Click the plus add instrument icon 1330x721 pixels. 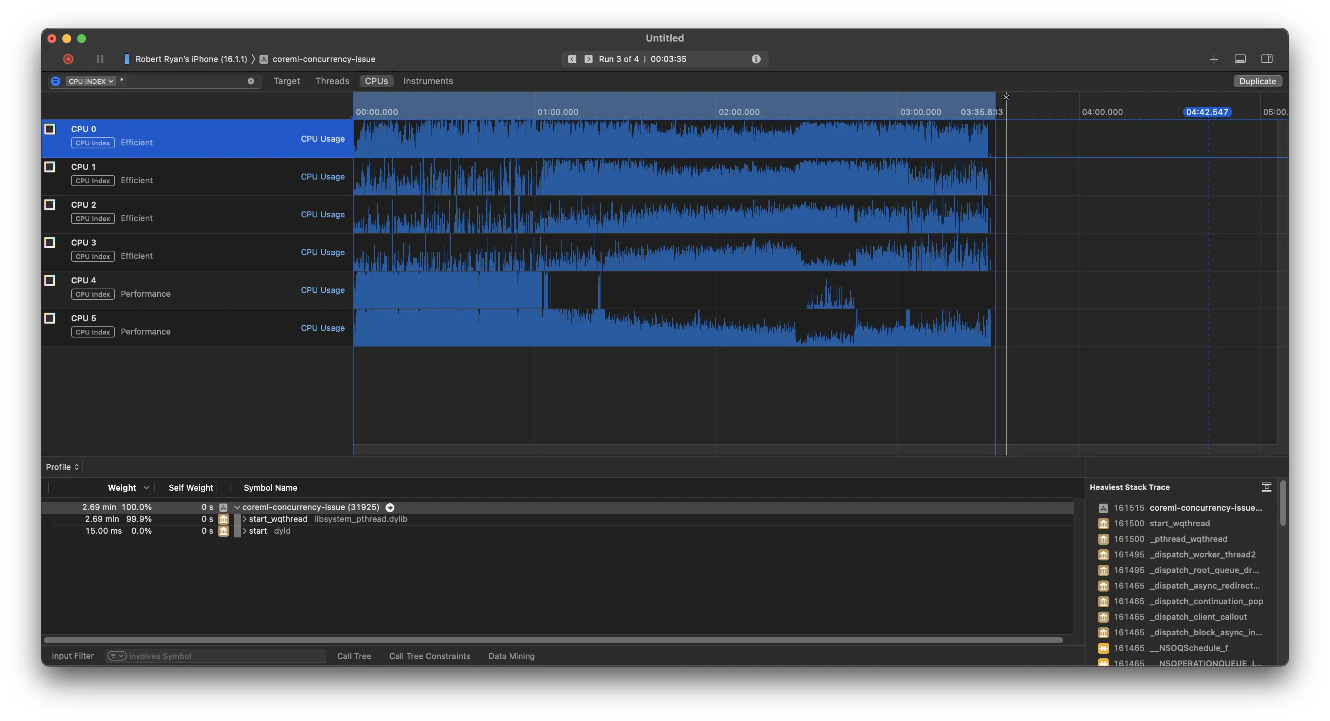click(1214, 59)
